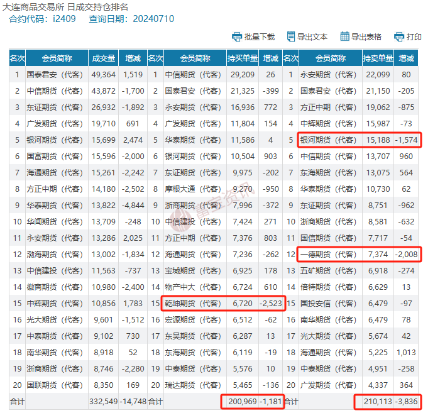Open the 批量下载 link
423x413 pixels.
[259, 37]
